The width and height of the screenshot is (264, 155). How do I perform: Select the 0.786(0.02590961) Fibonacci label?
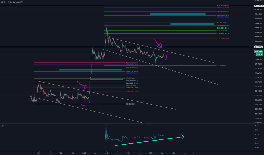pos(132,81)
